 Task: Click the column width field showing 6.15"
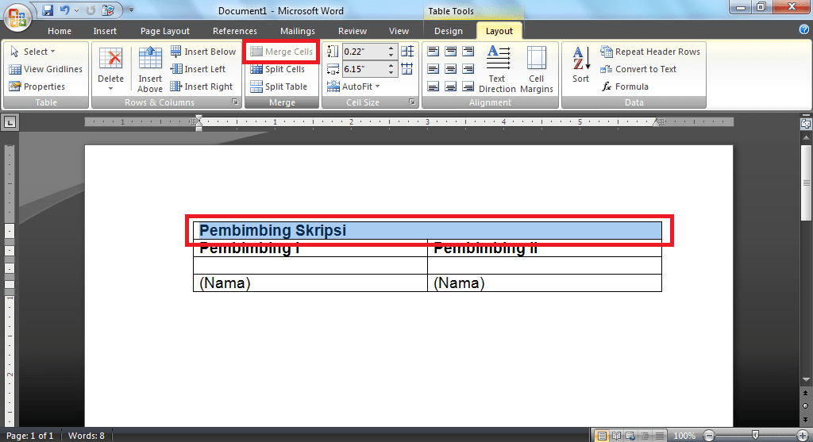pos(364,69)
